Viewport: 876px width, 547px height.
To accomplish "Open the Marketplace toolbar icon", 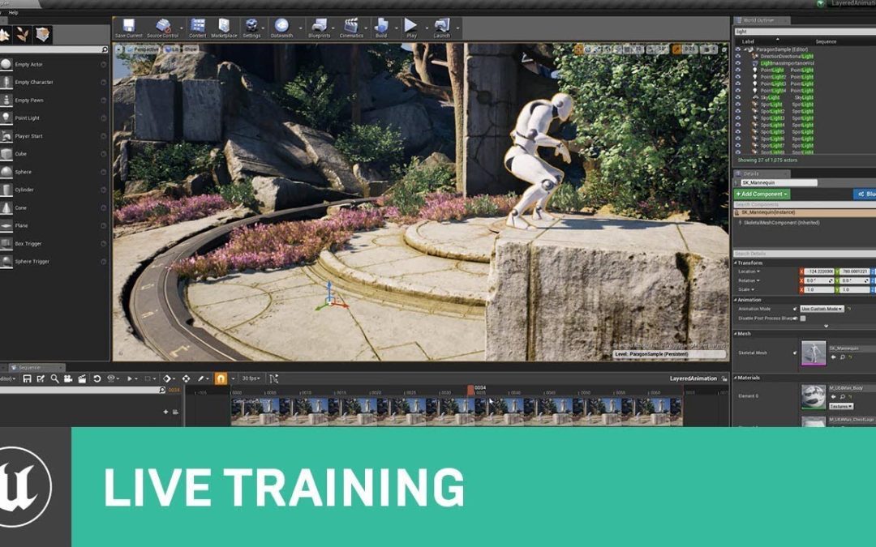I will point(224,26).
